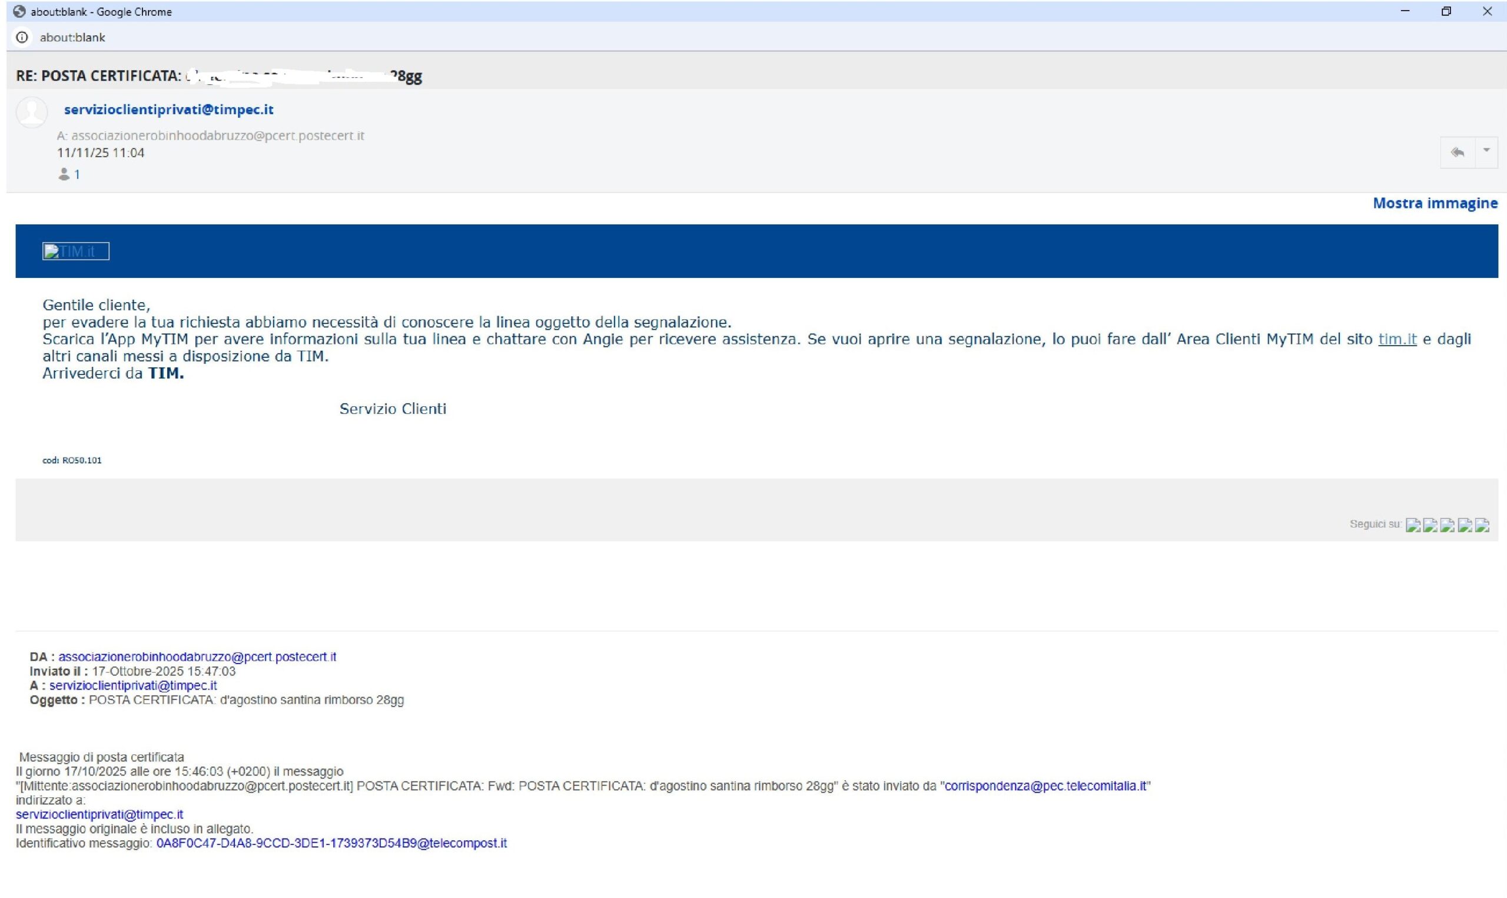
Task: Click Mostra immagine to show images
Action: (1435, 203)
